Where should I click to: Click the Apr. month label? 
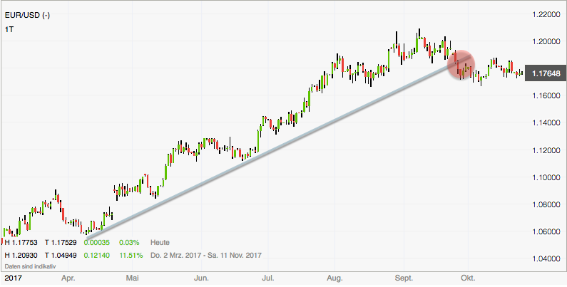(68, 278)
